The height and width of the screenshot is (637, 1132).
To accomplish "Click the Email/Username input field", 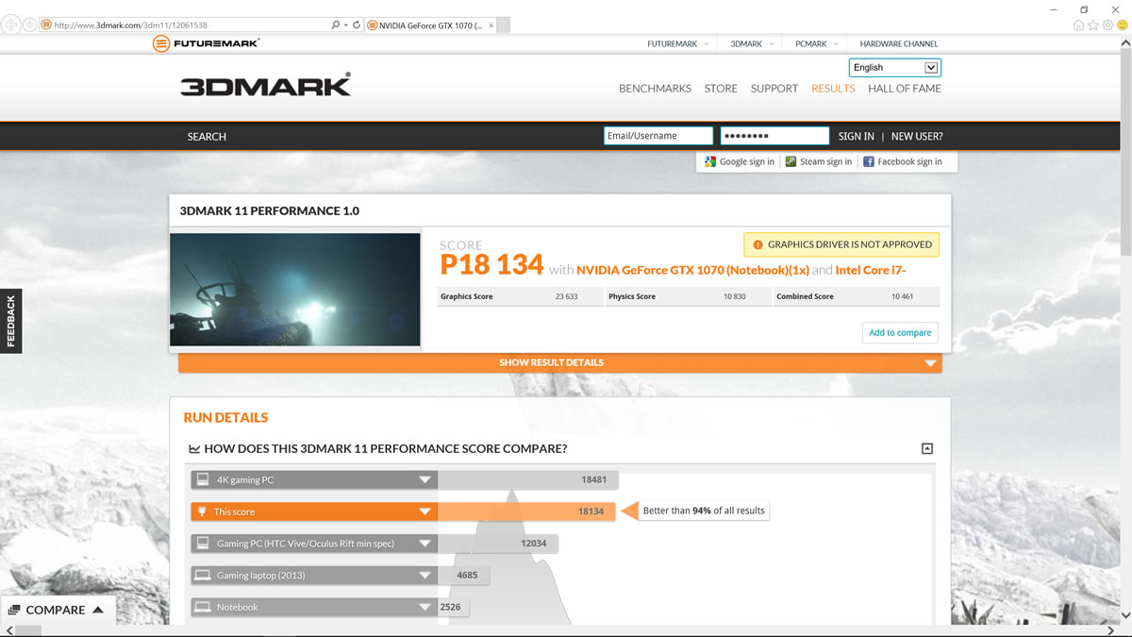I will click(658, 136).
